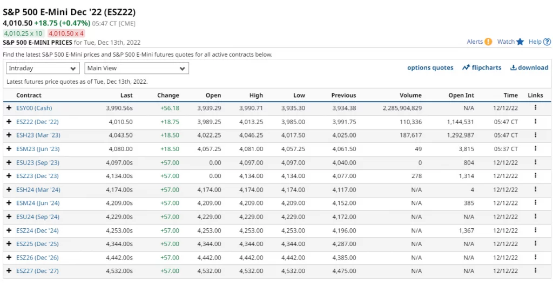The width and height of the screenshot is (553, 293).
Task: Sort by the Time column header
Action: tap(511, 95)
